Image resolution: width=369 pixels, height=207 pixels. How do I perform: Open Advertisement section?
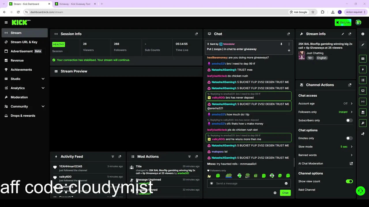(x=25, y=51)
